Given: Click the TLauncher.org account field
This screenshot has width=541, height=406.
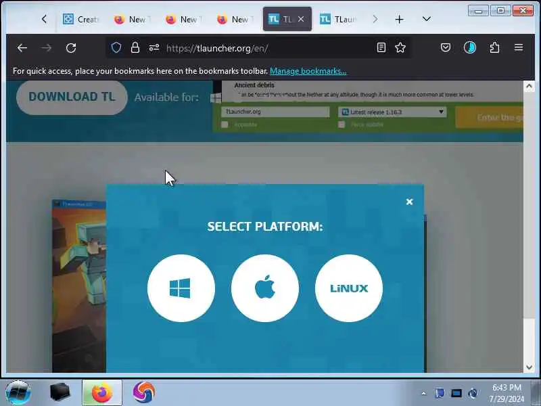Looking at the screenshot, I should [x=275, y=112].
